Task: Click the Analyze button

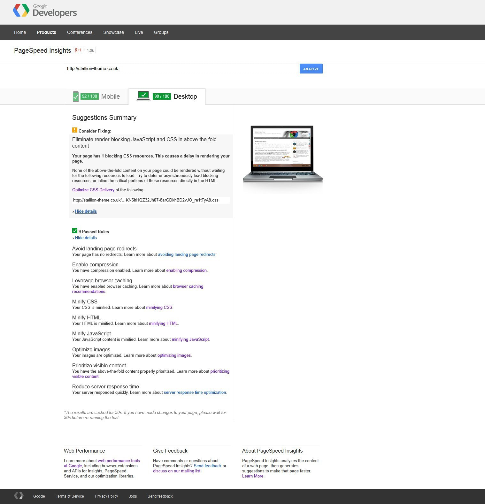Action: pos(311,69)
